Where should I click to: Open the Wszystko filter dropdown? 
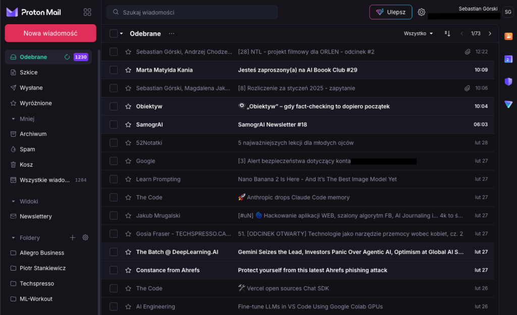click(x=419, y=34)
